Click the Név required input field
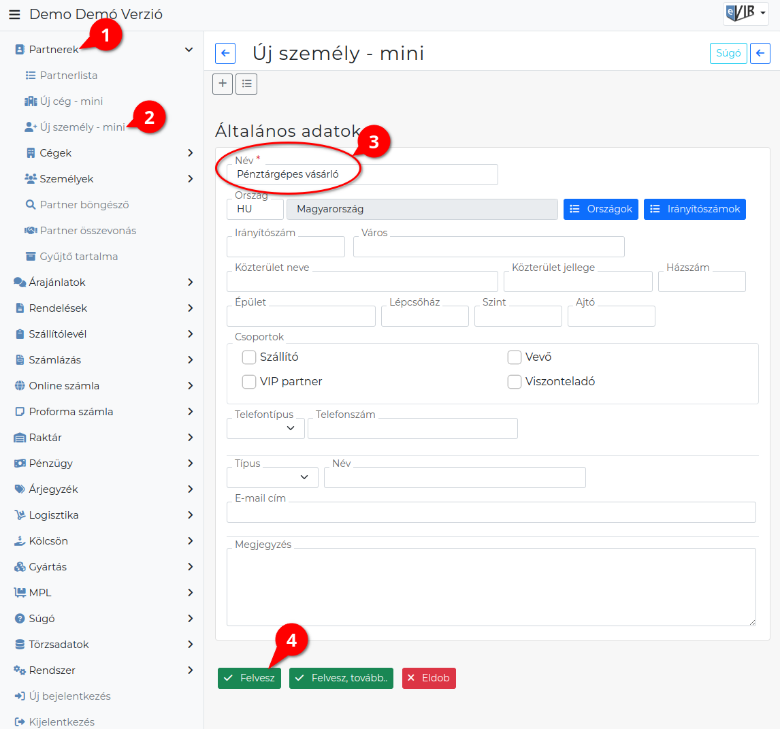This screenshot has width=780, height=729. [x=362, y=175]
